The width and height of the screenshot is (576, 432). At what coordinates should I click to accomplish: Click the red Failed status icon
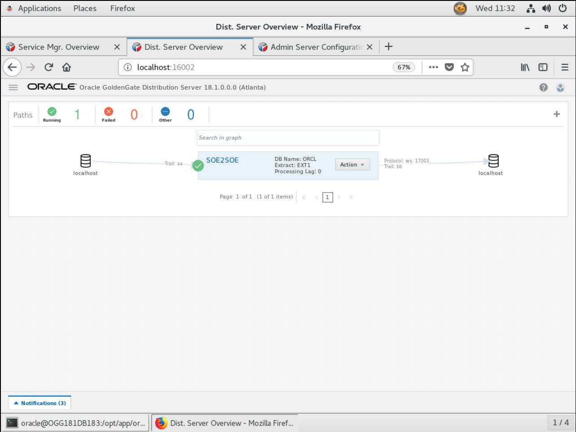click(x=109, y=111)
